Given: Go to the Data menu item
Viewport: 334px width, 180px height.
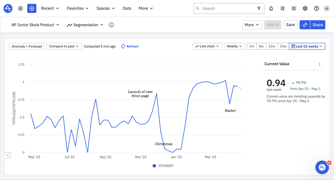Looking at the screenshot, I should [x=127, y=8].
